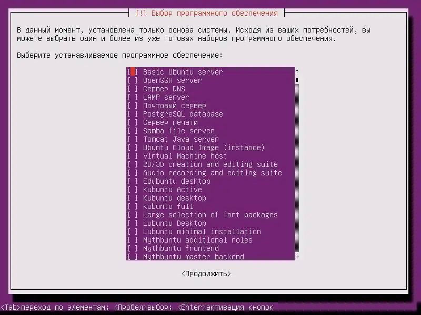
Task: Enable the Lubuntu minimal installation checkbox
Action: (x=133, y=232)
